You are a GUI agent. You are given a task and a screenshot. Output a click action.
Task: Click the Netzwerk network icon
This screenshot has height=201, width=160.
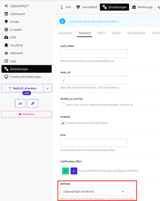click(x=6, y=53)
